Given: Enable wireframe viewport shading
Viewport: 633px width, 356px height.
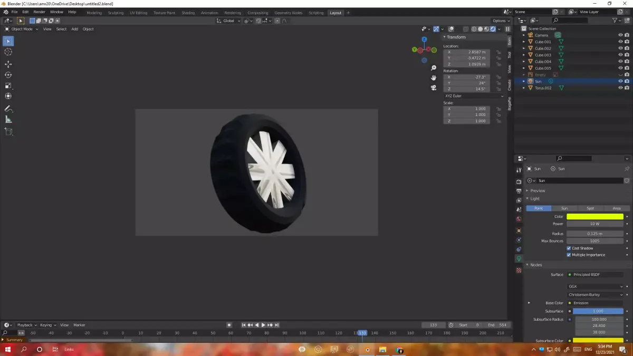Looking at the screenshot, I should coord(474,29).
